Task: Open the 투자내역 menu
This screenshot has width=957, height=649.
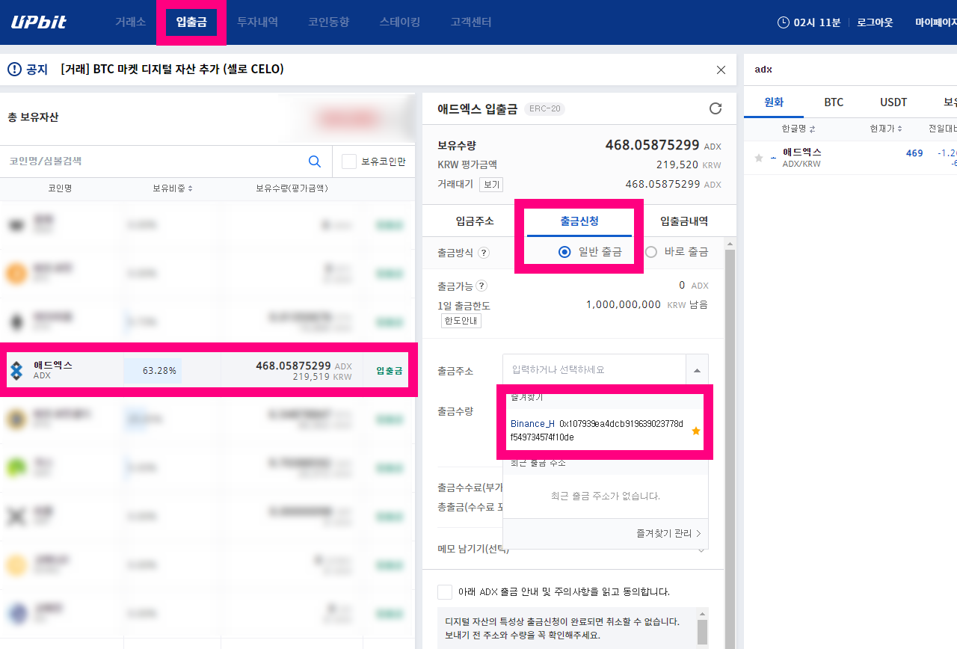Action: [x=257, y=22]
